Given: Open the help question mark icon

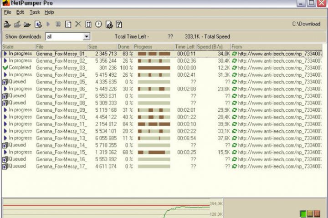Looking at the screenshot, I should click(x=119, y=25).
